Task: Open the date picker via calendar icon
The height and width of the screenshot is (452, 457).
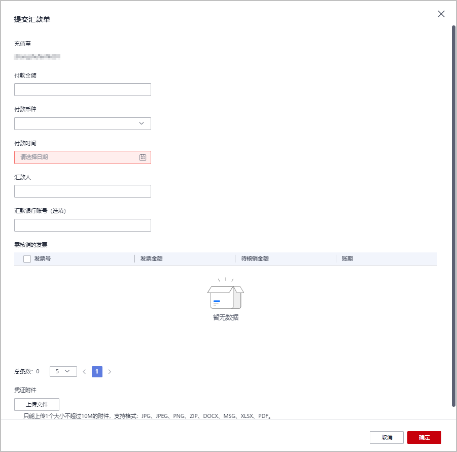Action: [144, 157]
